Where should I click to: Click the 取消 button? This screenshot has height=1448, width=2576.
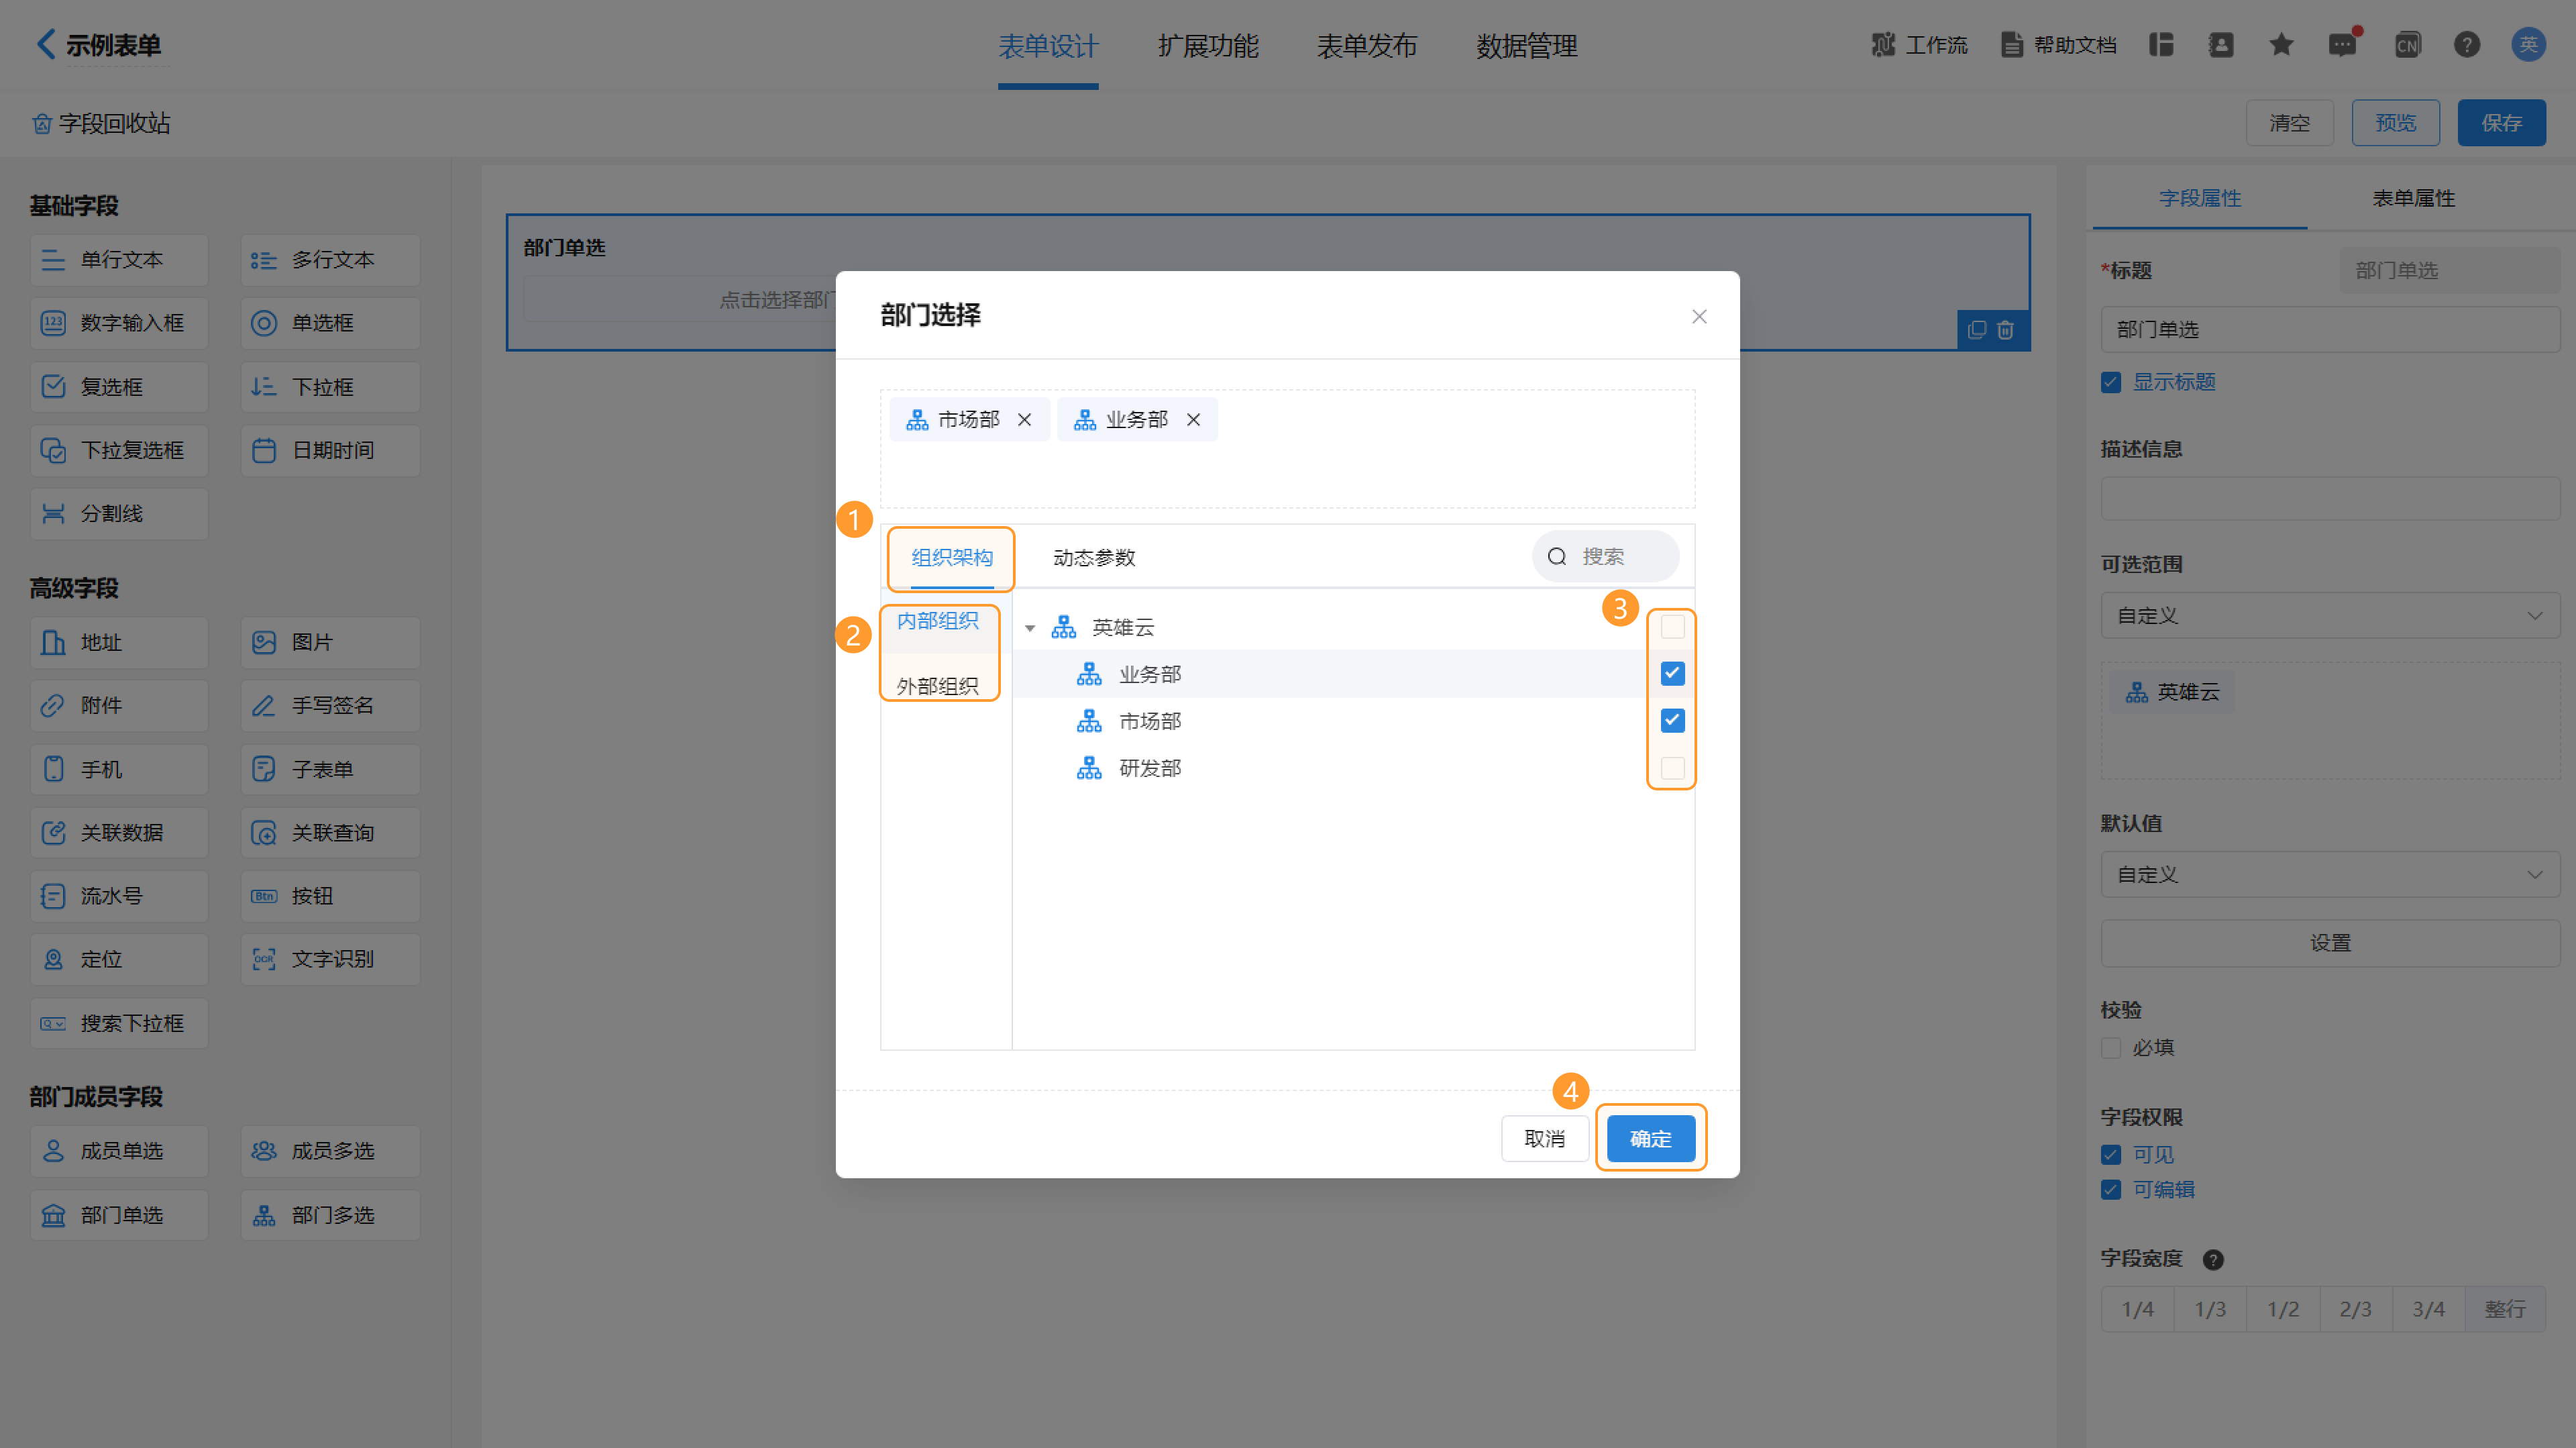pos(1544,1139)
